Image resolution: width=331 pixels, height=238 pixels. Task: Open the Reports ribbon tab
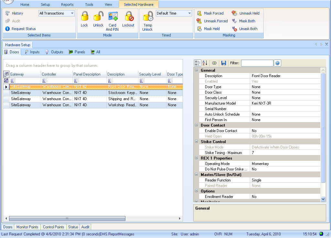click(x=67, y=5)
